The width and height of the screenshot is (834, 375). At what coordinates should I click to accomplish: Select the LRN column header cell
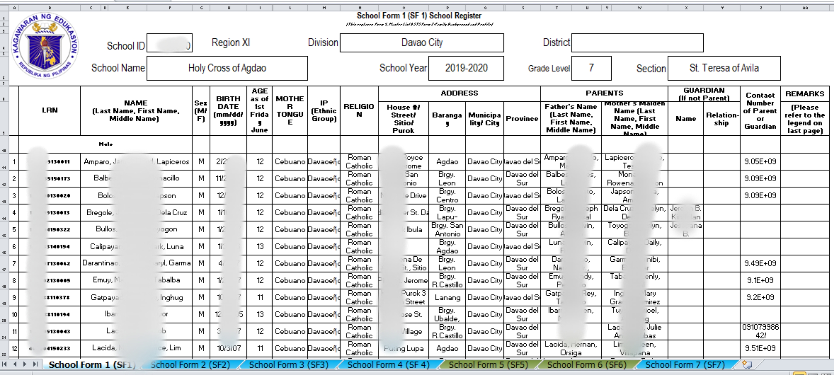[50, 110]
